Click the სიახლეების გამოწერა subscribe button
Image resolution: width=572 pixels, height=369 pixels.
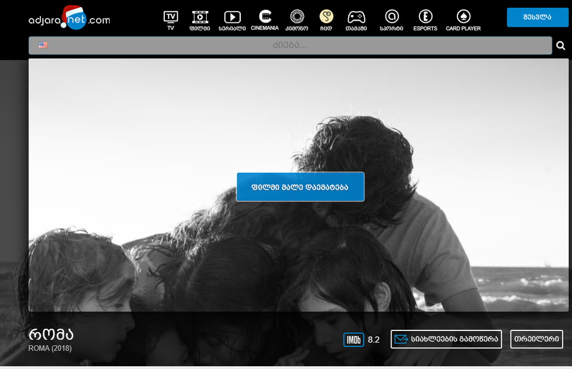446,339
